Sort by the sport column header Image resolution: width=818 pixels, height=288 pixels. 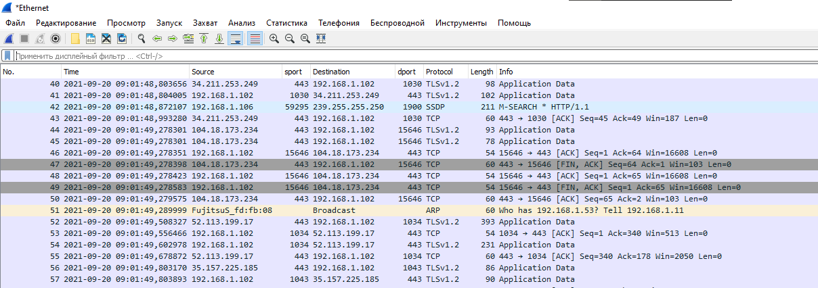(296, 72)
